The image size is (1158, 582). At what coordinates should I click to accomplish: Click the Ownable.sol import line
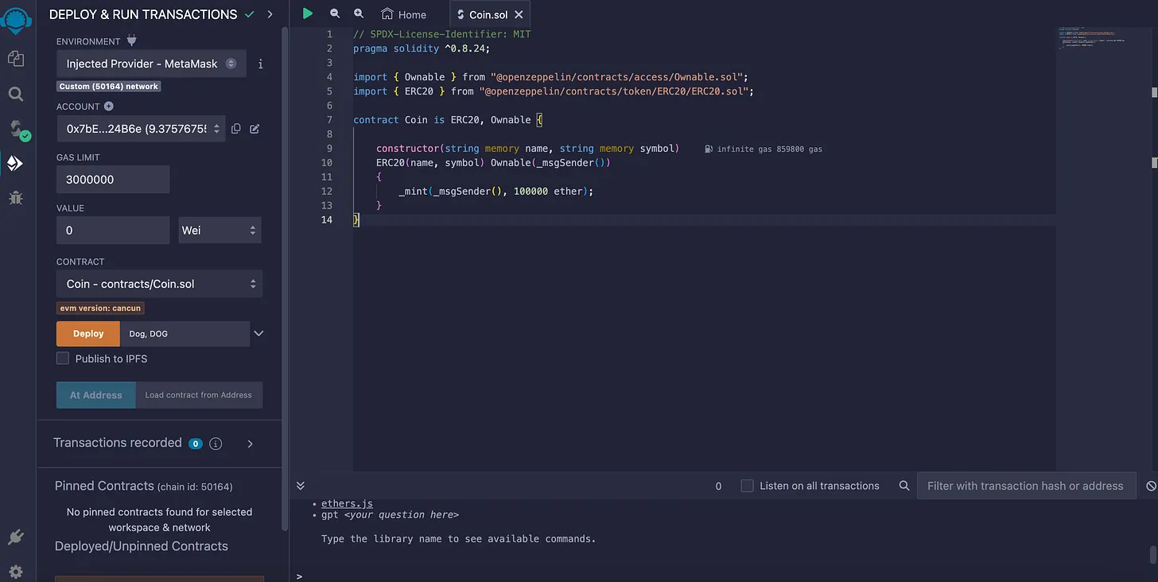pyautogui.click(x=551, y=77)
